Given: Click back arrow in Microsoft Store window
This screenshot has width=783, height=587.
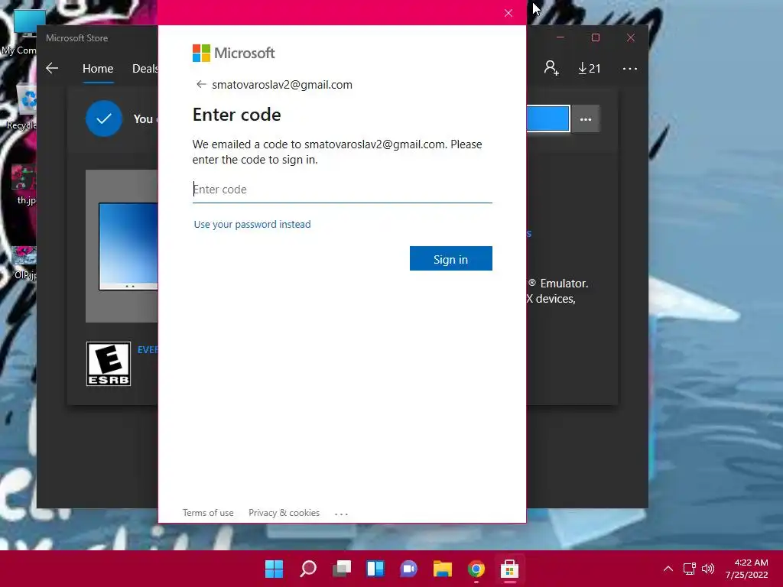Looking at the screenshot, I should tap(52, 68).
